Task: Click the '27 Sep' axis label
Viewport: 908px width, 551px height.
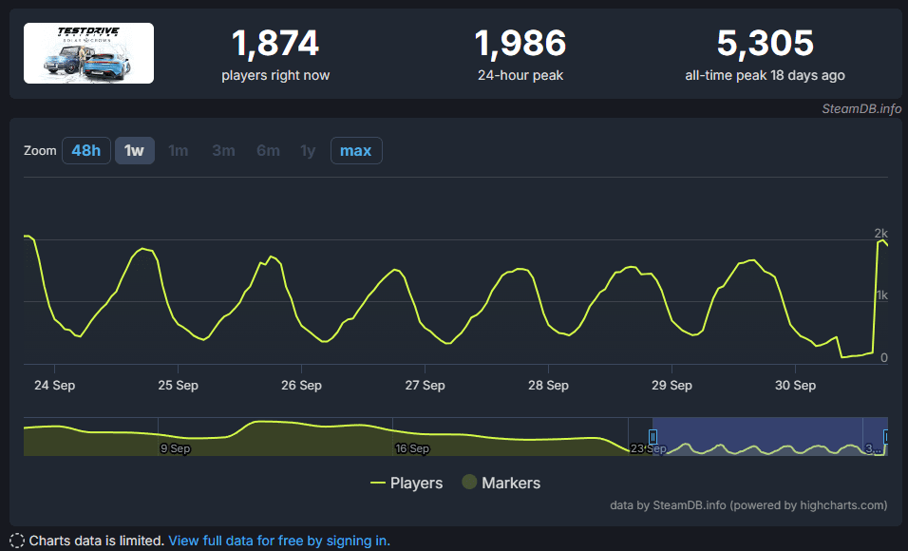Action: [426, 386]
